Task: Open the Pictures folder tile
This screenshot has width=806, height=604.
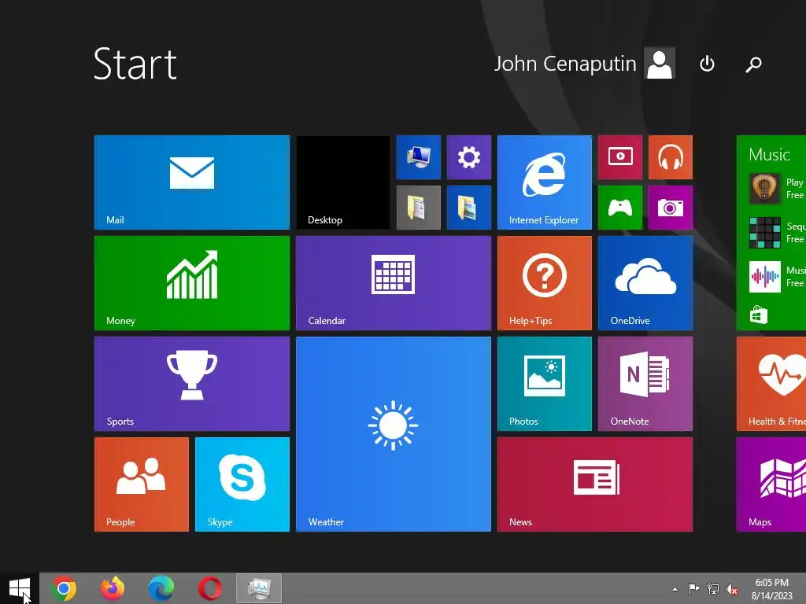Action: (x=469, y=208)
